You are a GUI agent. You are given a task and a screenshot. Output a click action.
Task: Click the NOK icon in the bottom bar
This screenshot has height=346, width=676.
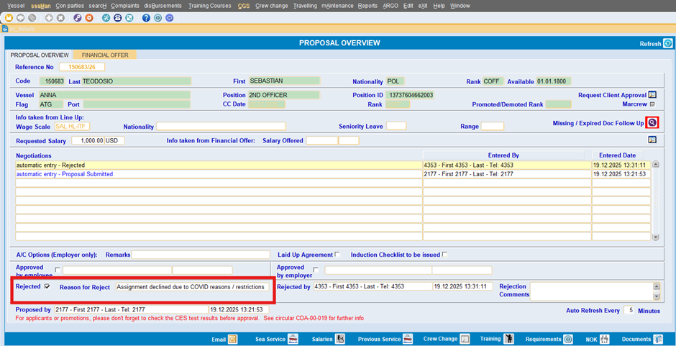click(604, 339)
